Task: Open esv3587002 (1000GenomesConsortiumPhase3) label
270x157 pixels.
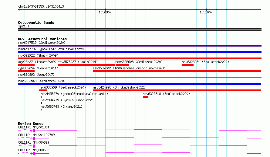Action: (x=129, y=68)
